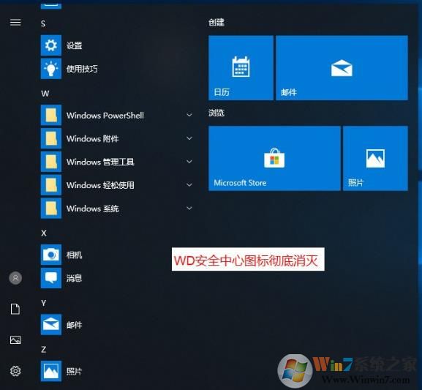
Task: Open the Camera (相机) app icon
Action: pos(51,255)
